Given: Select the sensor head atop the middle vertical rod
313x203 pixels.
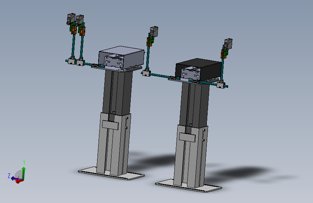Looking at the screenshot, I should (154, 31).
